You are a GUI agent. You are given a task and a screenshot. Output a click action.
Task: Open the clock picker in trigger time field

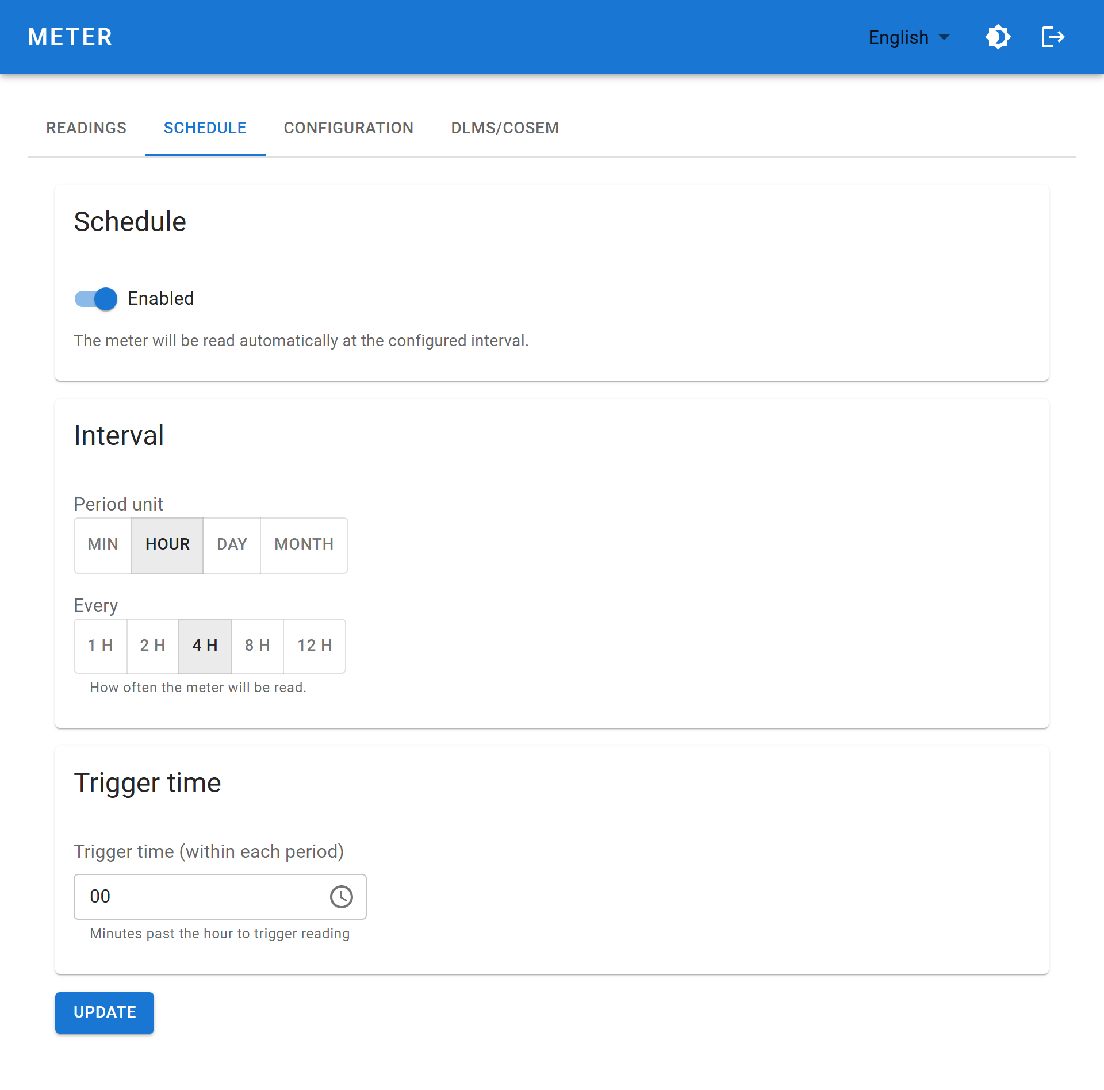point(341,896)
